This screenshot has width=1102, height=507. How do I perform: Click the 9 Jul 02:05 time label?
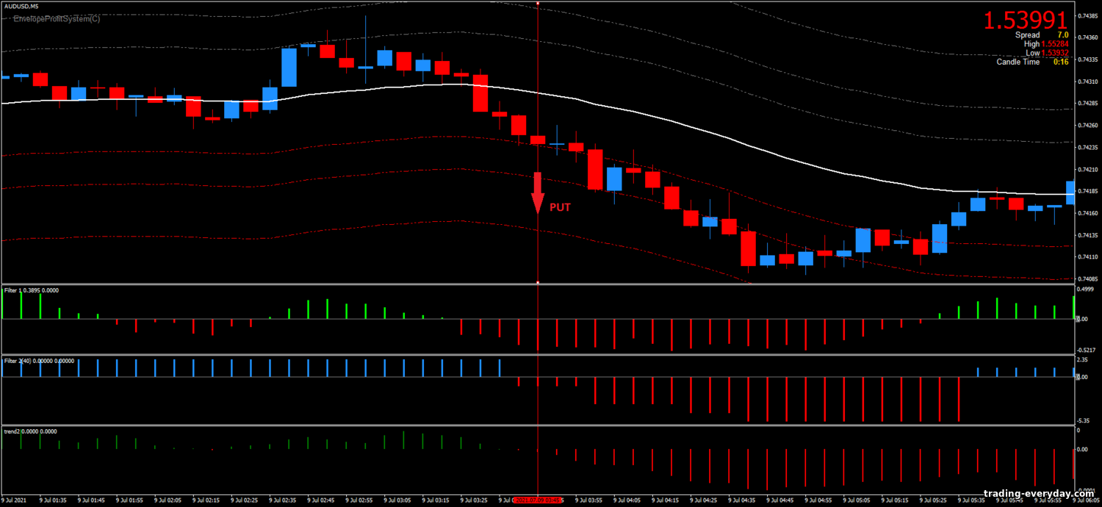coord(168,501)
